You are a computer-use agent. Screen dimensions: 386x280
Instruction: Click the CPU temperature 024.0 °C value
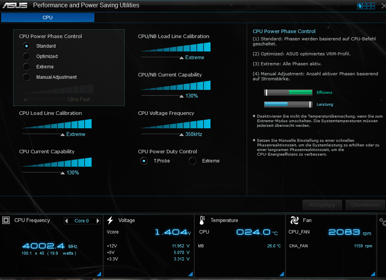[257, 232]
